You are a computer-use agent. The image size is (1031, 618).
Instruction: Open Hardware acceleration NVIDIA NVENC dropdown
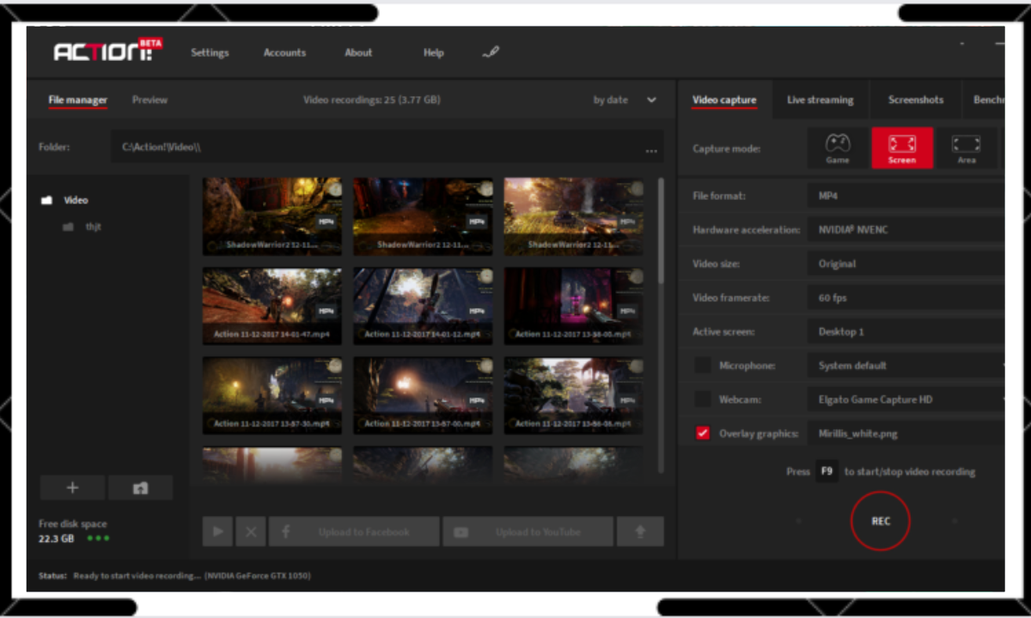906,230
